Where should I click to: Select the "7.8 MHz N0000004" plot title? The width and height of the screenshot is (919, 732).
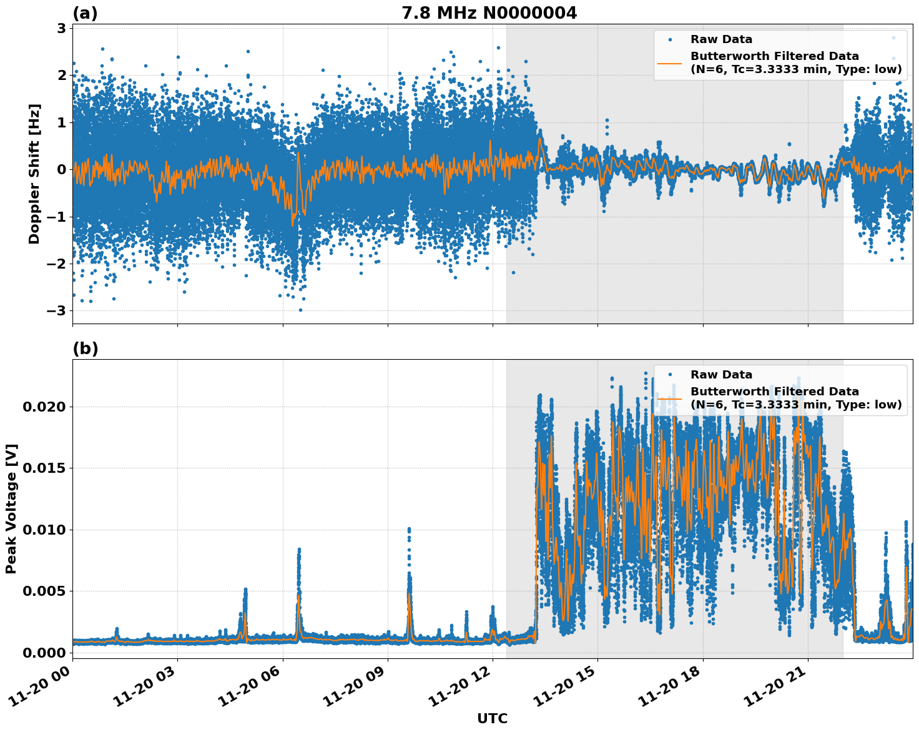pos(489,13)
